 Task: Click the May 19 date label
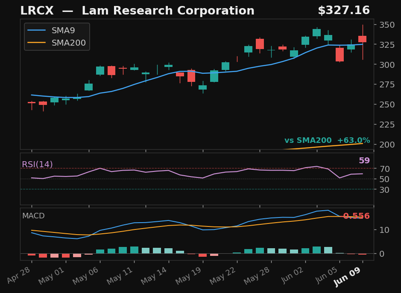click(x=189, y=276)
